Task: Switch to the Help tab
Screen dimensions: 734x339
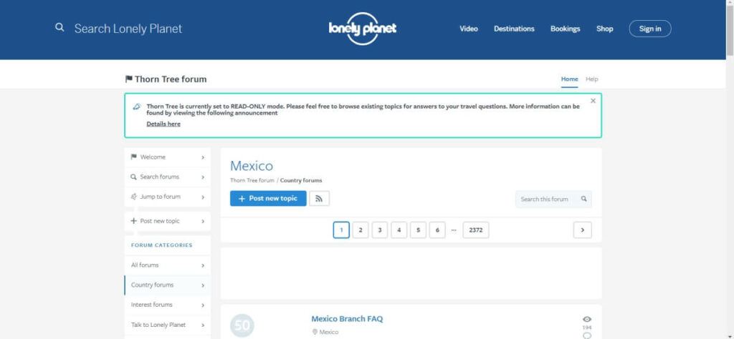Action: (591, 79)
